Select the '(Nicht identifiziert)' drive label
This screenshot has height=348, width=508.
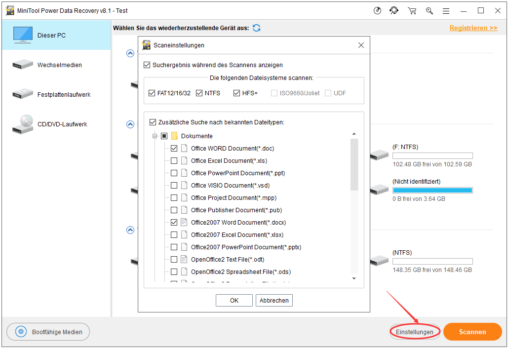416,182
